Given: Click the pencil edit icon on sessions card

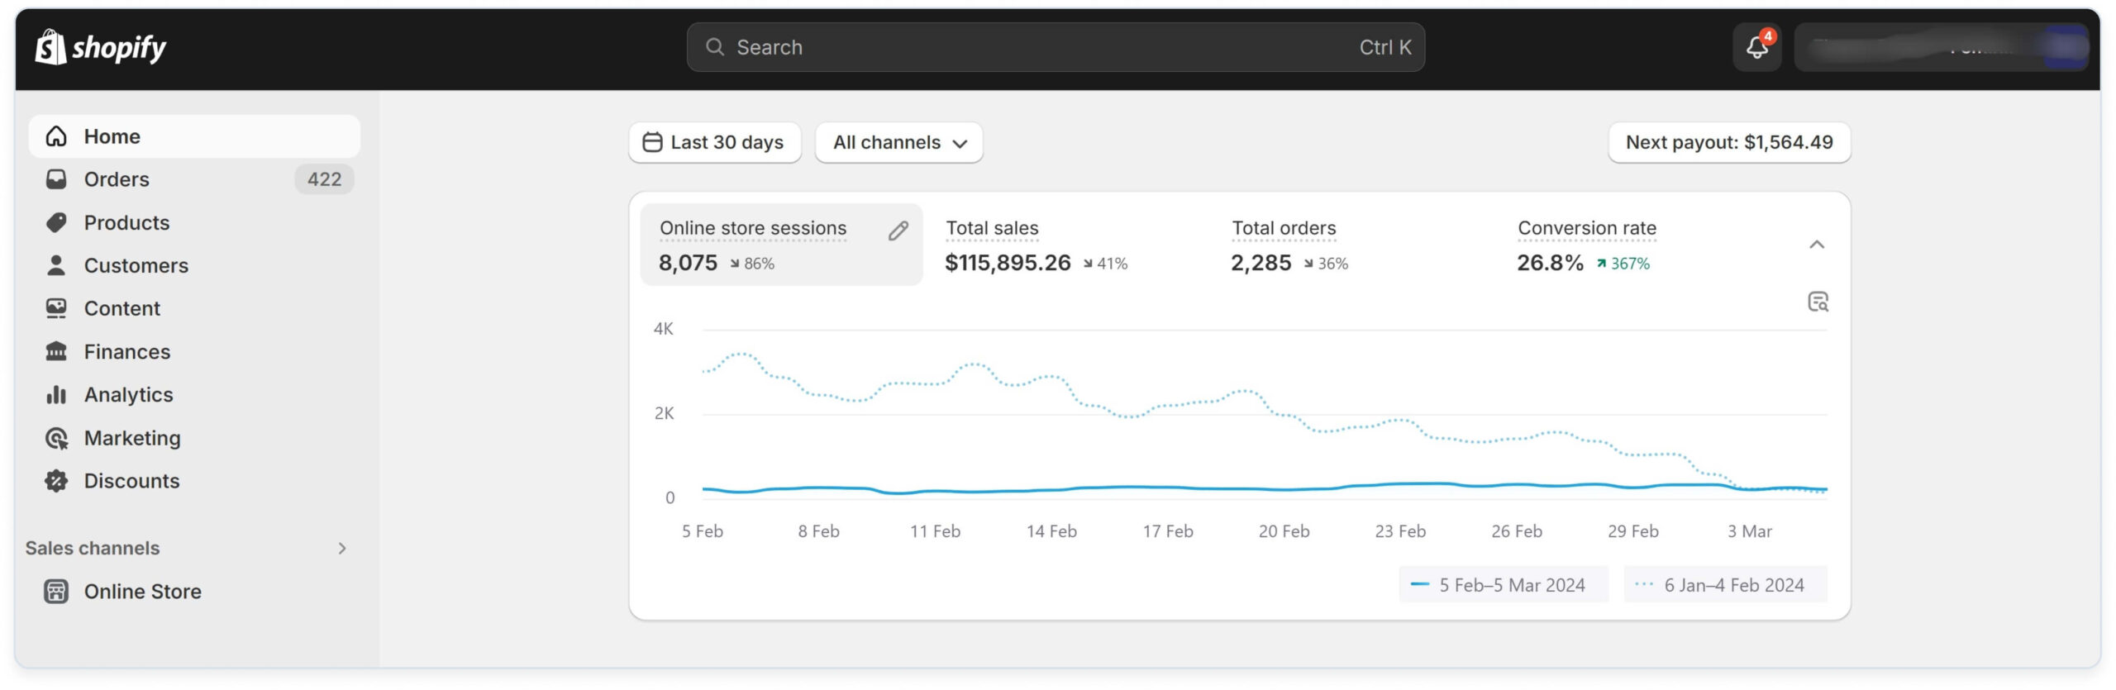Looking at the screenshot, I should coord(898,231).
